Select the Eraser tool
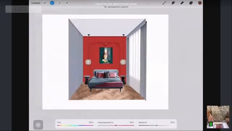Viewport: 232px width, 131px height. pos(182,3)
